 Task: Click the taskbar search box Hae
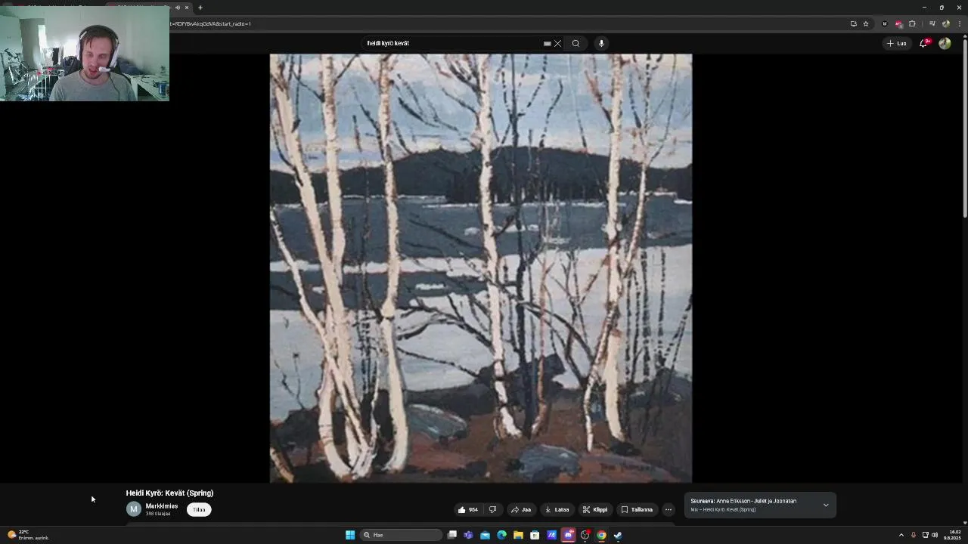point(402,535)
